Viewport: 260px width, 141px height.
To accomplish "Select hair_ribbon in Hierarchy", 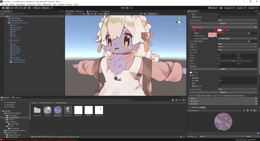I will click(x=17, y=49).
